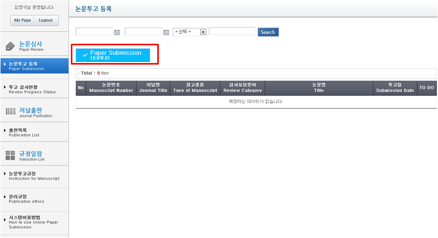Click the Journal Publication barcode icon
The image size is (438, 238).
click(10, 111)
